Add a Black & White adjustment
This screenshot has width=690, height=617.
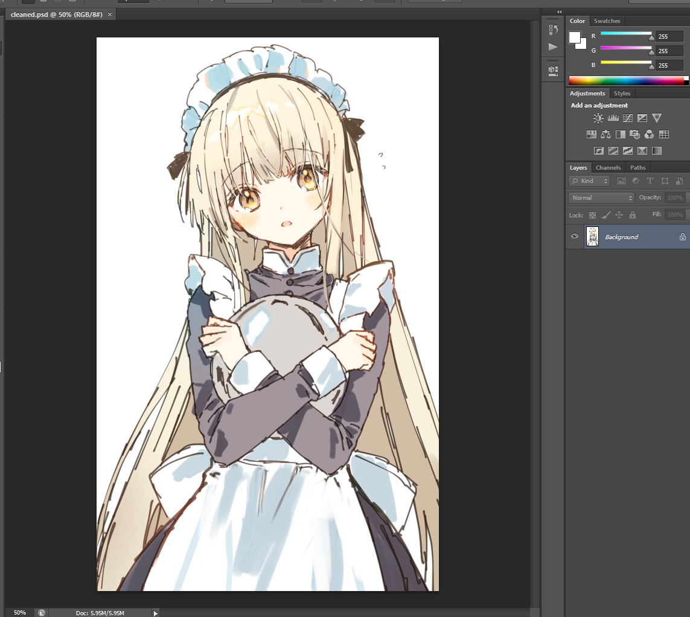[x=620, y=134]
